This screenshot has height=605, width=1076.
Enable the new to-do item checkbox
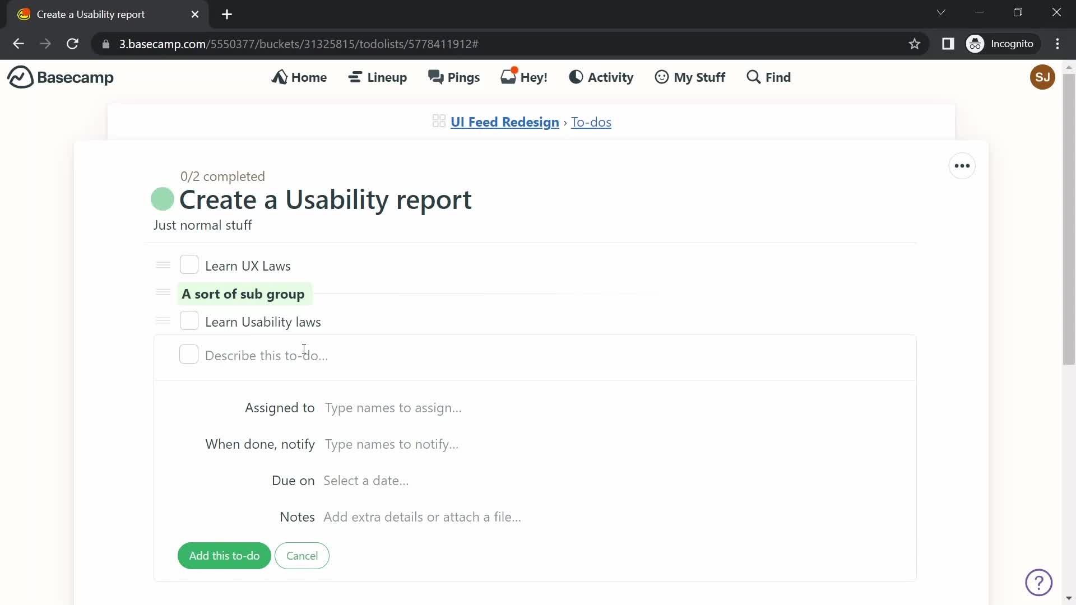pos(189,355)
